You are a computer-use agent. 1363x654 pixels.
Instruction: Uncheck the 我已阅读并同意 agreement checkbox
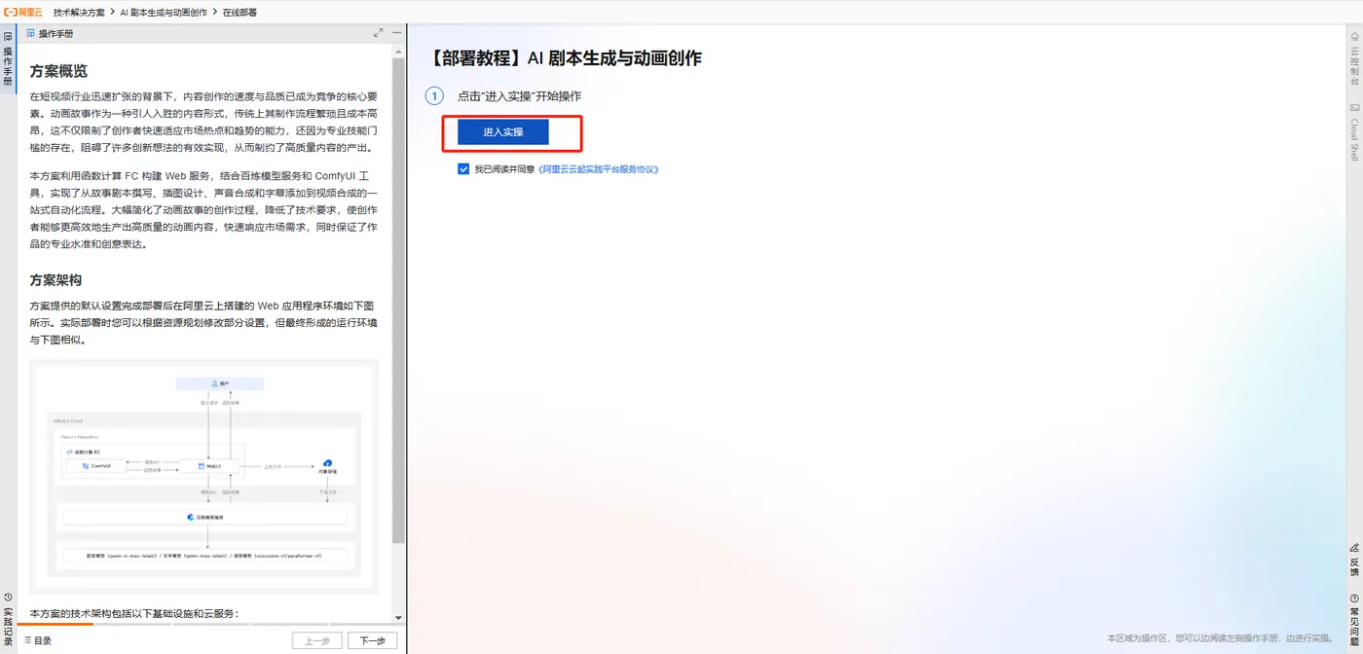(x=463, y=168)
